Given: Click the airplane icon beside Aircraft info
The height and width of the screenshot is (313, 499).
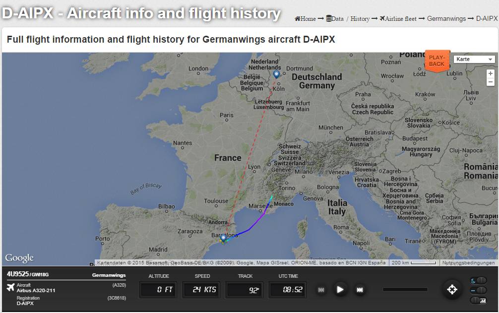Looking at the screenshot, I should [10, 287].
